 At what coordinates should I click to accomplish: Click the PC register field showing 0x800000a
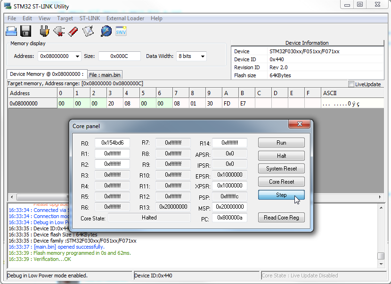[x=230, y=218]
